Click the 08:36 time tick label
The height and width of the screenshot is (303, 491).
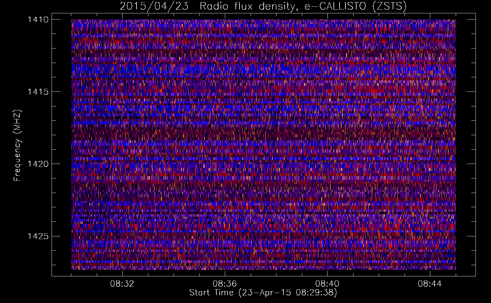[225, 284]
